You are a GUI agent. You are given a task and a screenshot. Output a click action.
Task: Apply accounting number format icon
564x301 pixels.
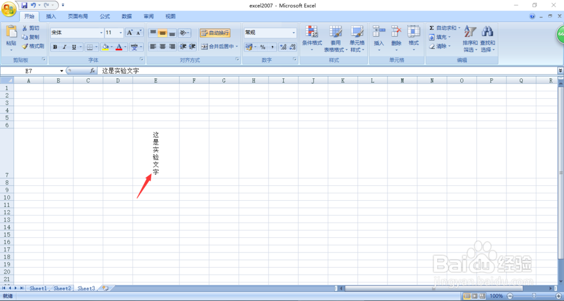249,47
